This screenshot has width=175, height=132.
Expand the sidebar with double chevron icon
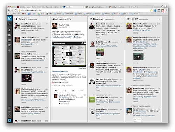(9, 108)
